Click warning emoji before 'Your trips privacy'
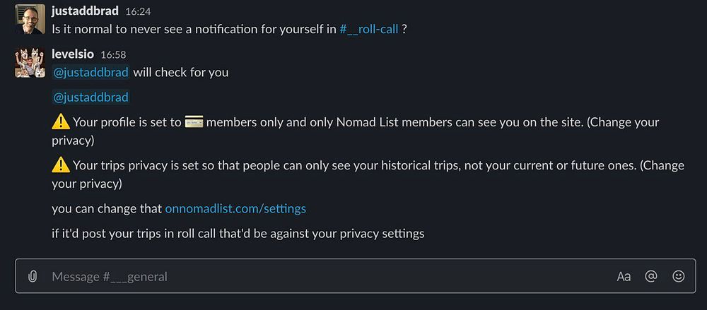 click(x=61, y=165)
